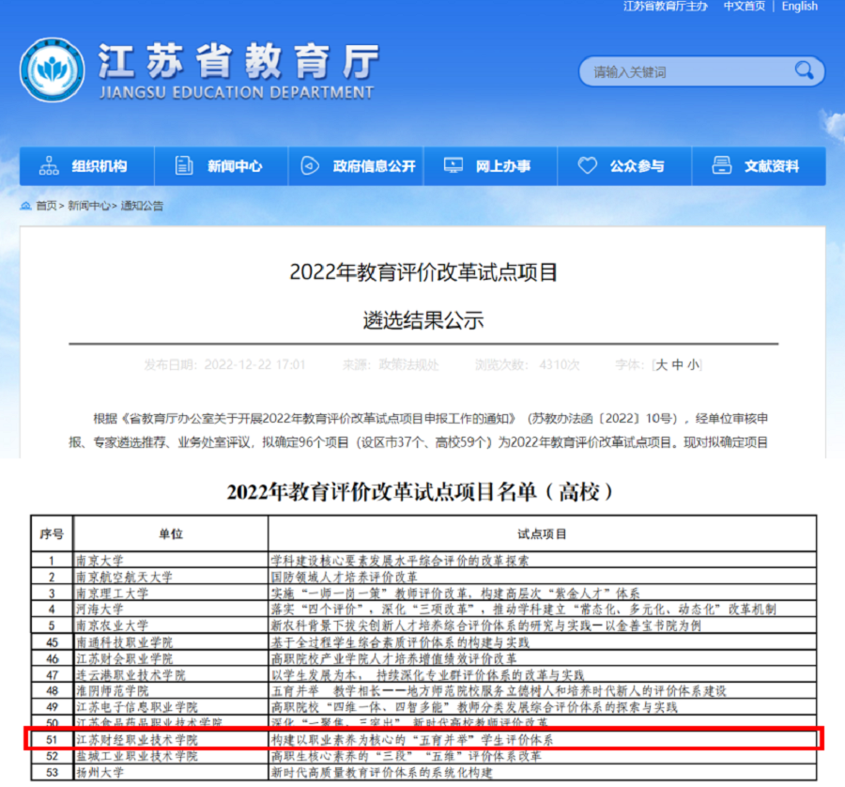Go to 中文首页
Image resolution: width=845 pixels, height=787 pixels.
coord(745,7)
